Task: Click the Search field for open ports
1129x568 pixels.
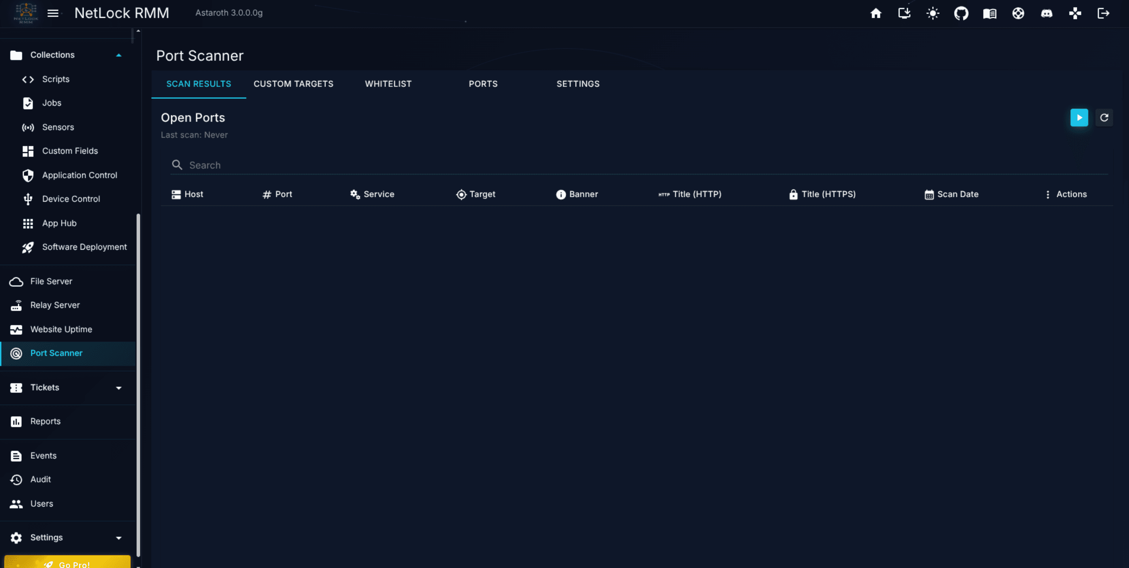Action: click(639, 165)
